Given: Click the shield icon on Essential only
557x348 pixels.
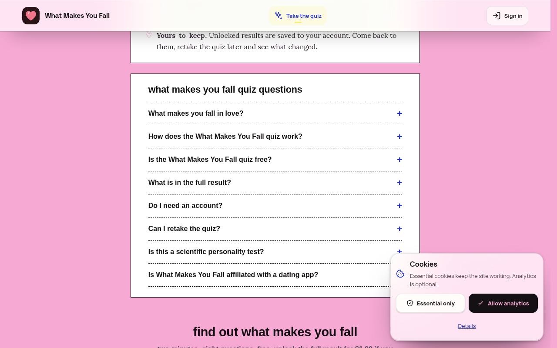Looking at the screenshot, I should tap(410, 303).
